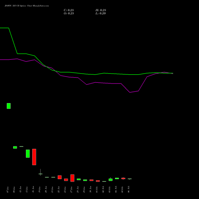Click the 03 Feb date label

(109, 189)
